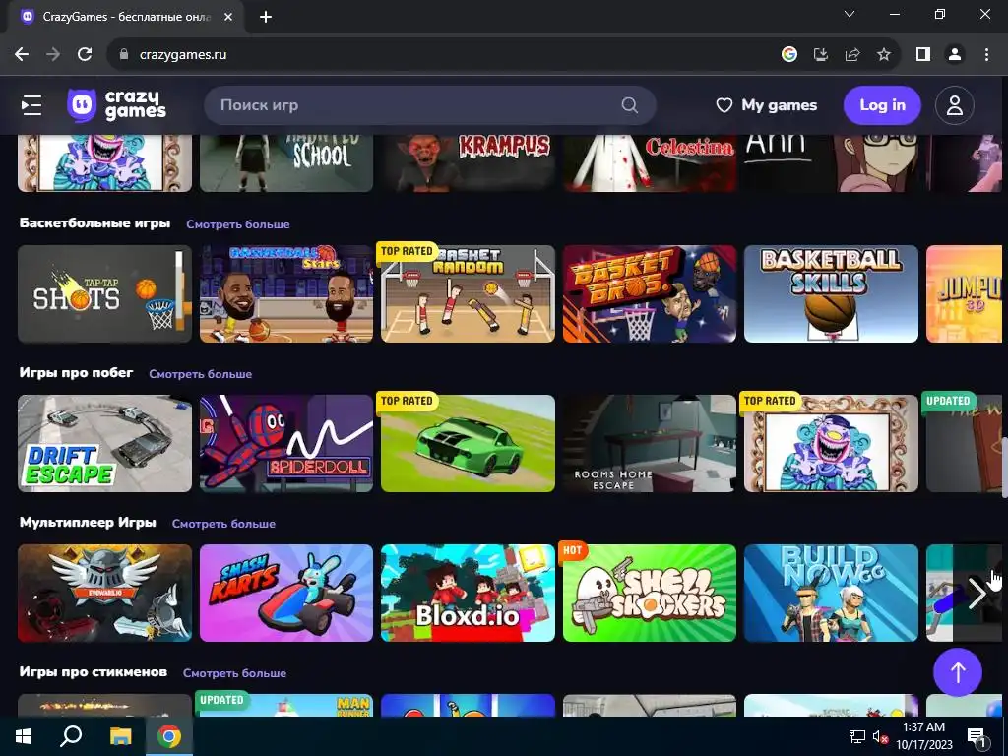Open EvoWars.io game thumbnail

(104, 594)
